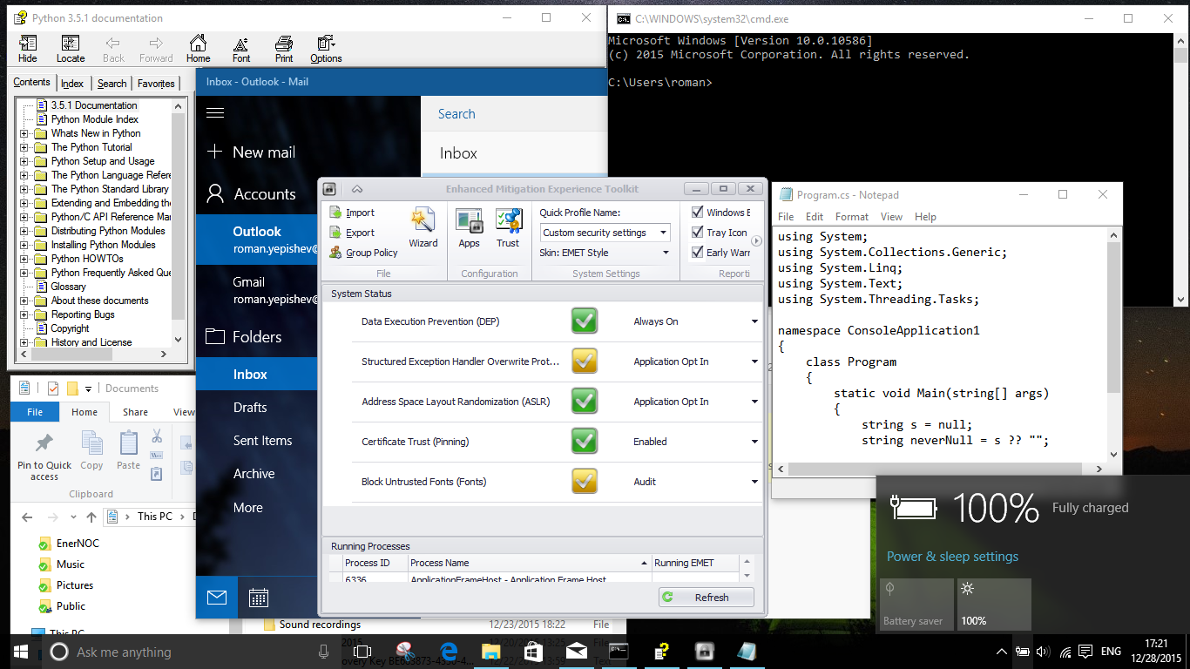Viewport: 1190px width, 669px height.
Task: Click the Refresh button in EMET
Action: (707, 597)
